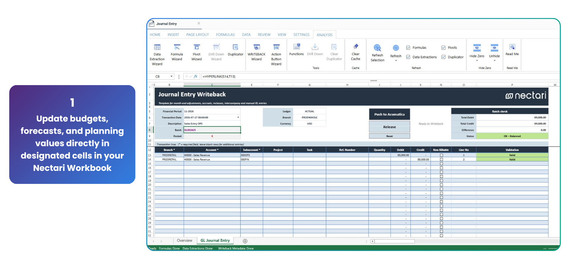
Task: Click the zoom out minus in status bar
Action: (545, 249)
